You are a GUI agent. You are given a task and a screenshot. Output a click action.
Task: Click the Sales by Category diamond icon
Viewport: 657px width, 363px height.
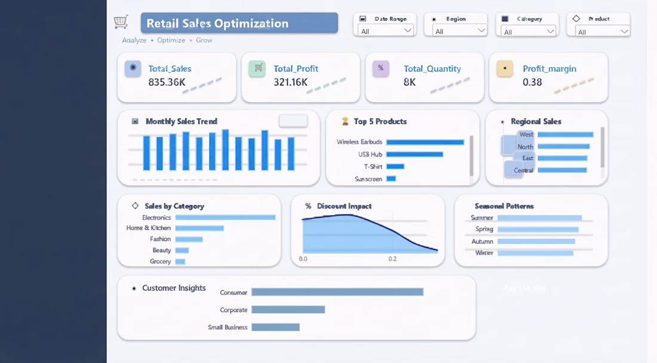pos(135,205)
